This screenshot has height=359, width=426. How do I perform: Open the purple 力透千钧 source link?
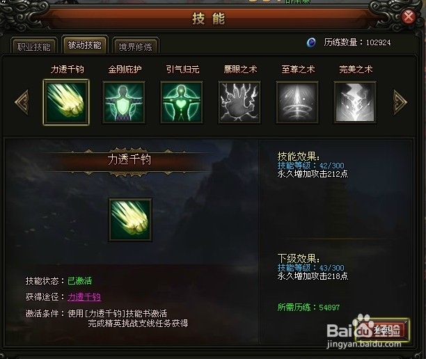tap(84, 297)
